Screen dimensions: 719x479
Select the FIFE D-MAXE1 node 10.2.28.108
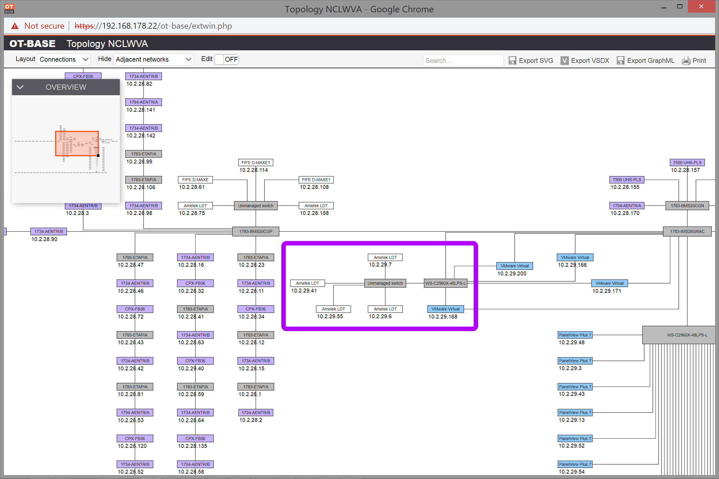click(x=316, y=180)
